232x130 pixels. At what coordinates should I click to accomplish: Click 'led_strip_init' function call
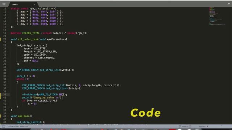coord(50,70)
